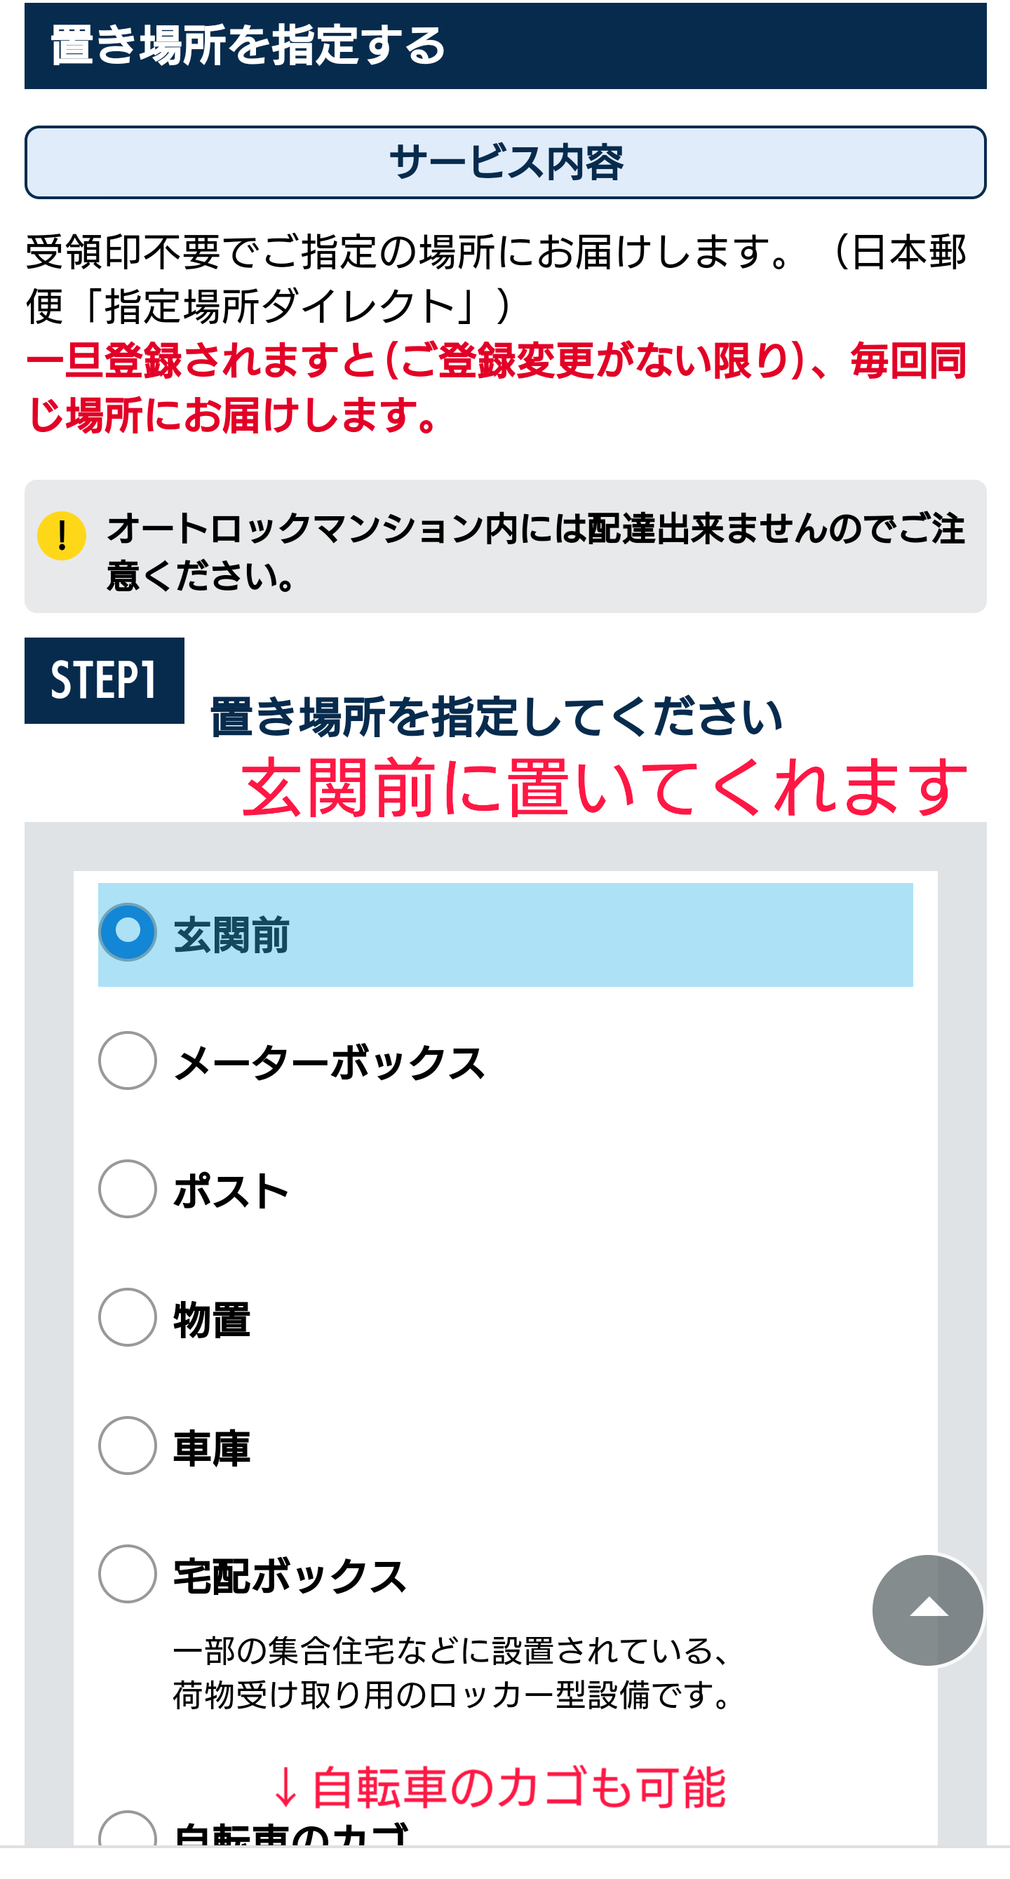Click the メーターボックス label text

329,1063
